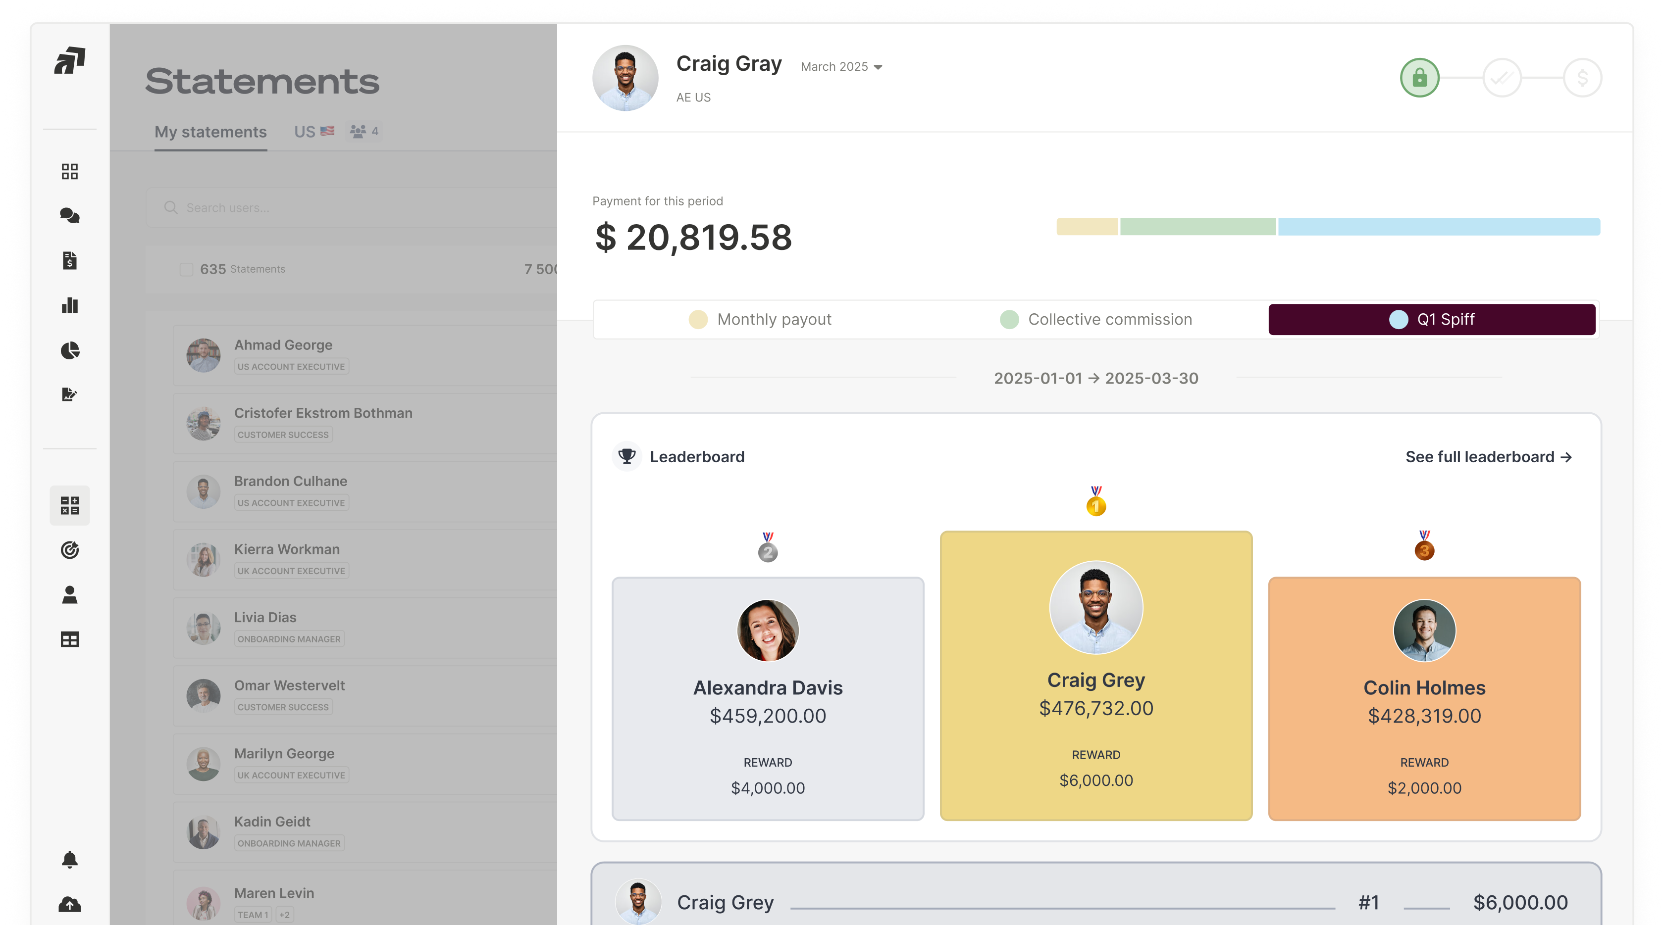
Task: Expand the +2 teams badge for Maren Levin
Action: (284, 914)
